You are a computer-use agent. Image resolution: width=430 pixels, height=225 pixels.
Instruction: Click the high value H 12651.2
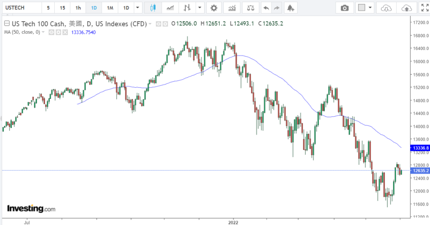tap(213, 23)
